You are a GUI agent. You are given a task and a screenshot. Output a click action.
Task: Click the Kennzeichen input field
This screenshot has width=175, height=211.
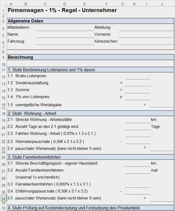pos(146,42)
